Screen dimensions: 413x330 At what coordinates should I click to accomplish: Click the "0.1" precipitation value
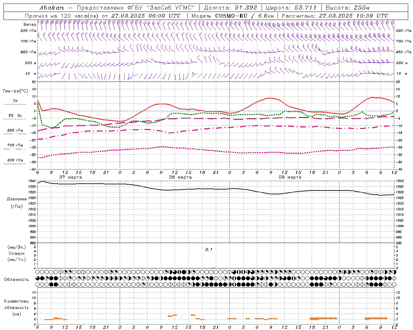pyautogui.click(x=209, y=250)
